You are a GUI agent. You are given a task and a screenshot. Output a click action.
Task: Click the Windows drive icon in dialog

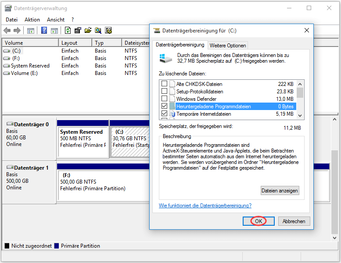click(x=165, y=58)
